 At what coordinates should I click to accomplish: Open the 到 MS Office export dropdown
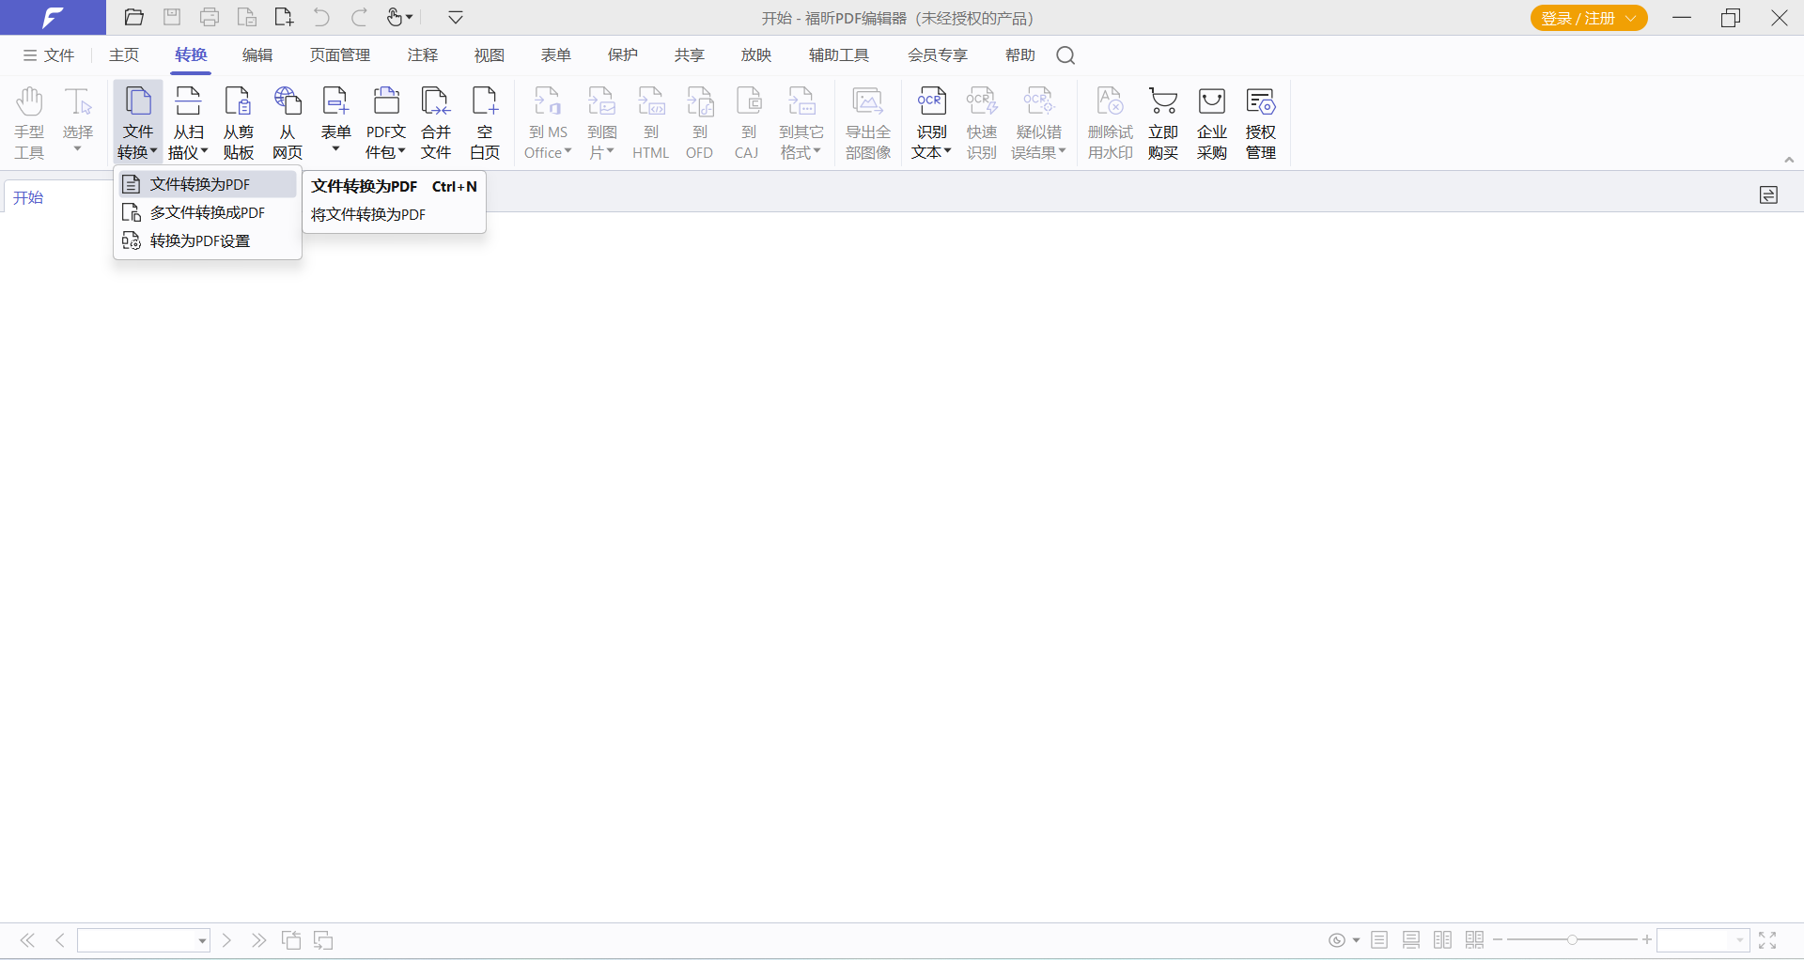point(548,123)
